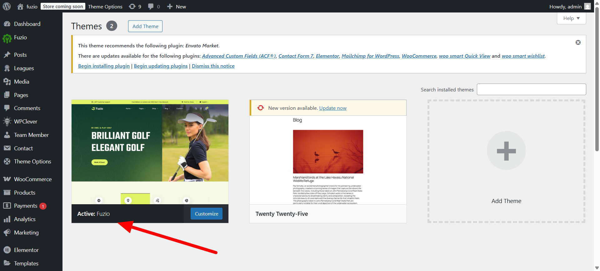Open the New content menu label
The image size is (600, 271).
click(x=181, y=7)
